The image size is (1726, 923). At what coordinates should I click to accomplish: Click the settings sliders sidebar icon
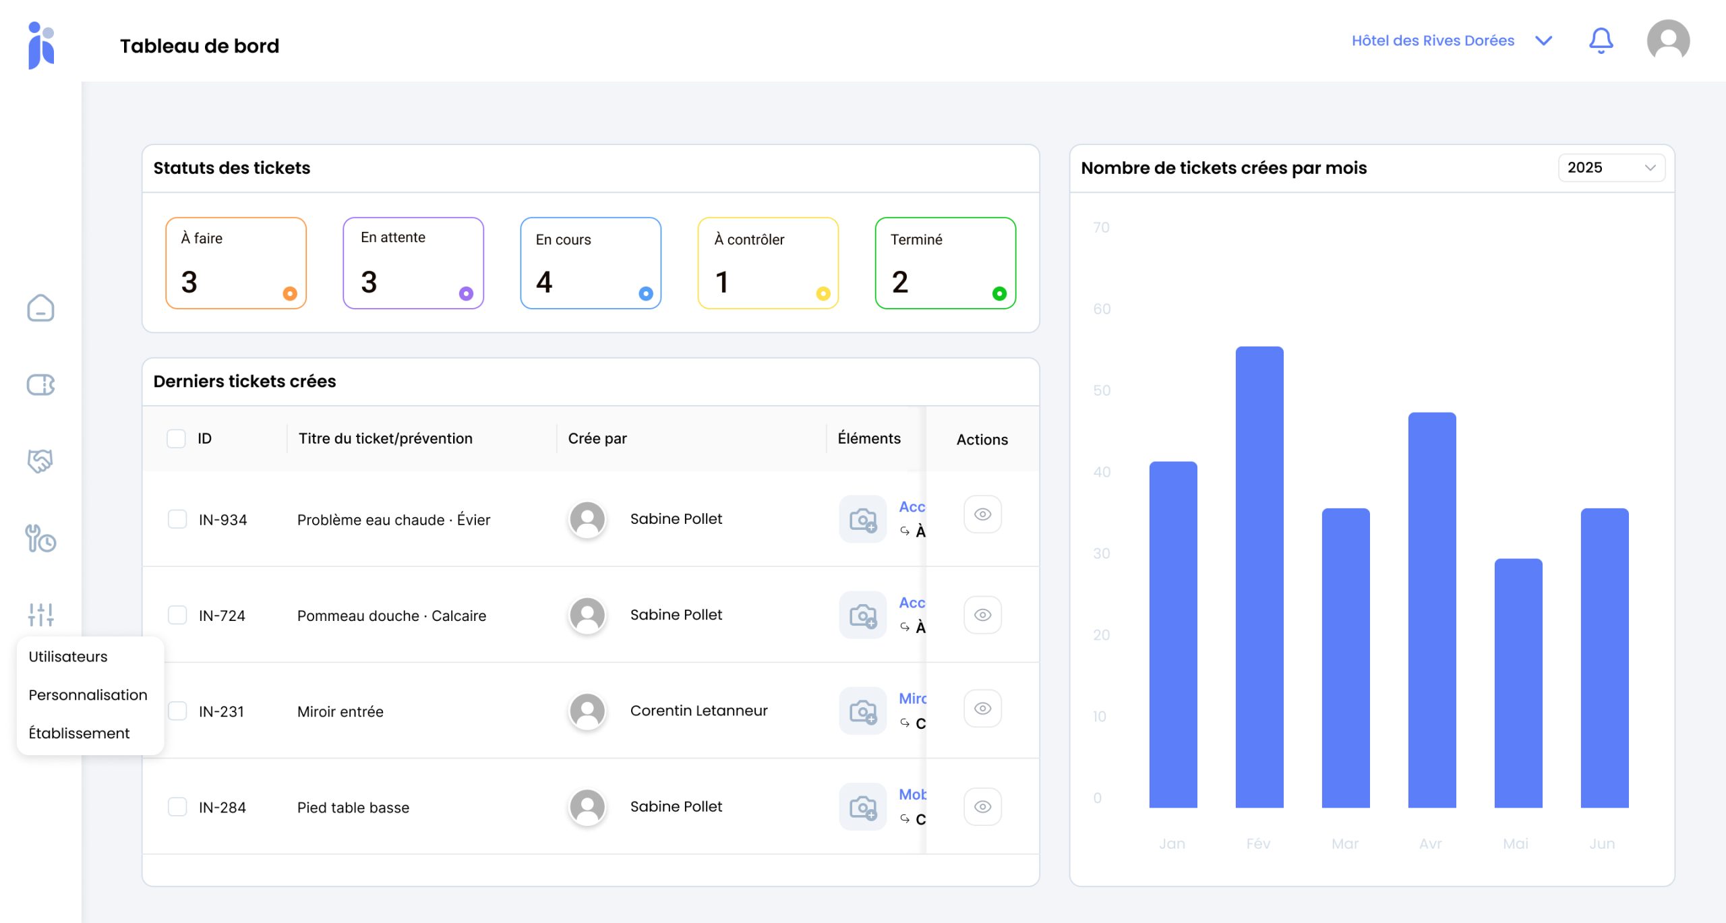tap(40, 614)
